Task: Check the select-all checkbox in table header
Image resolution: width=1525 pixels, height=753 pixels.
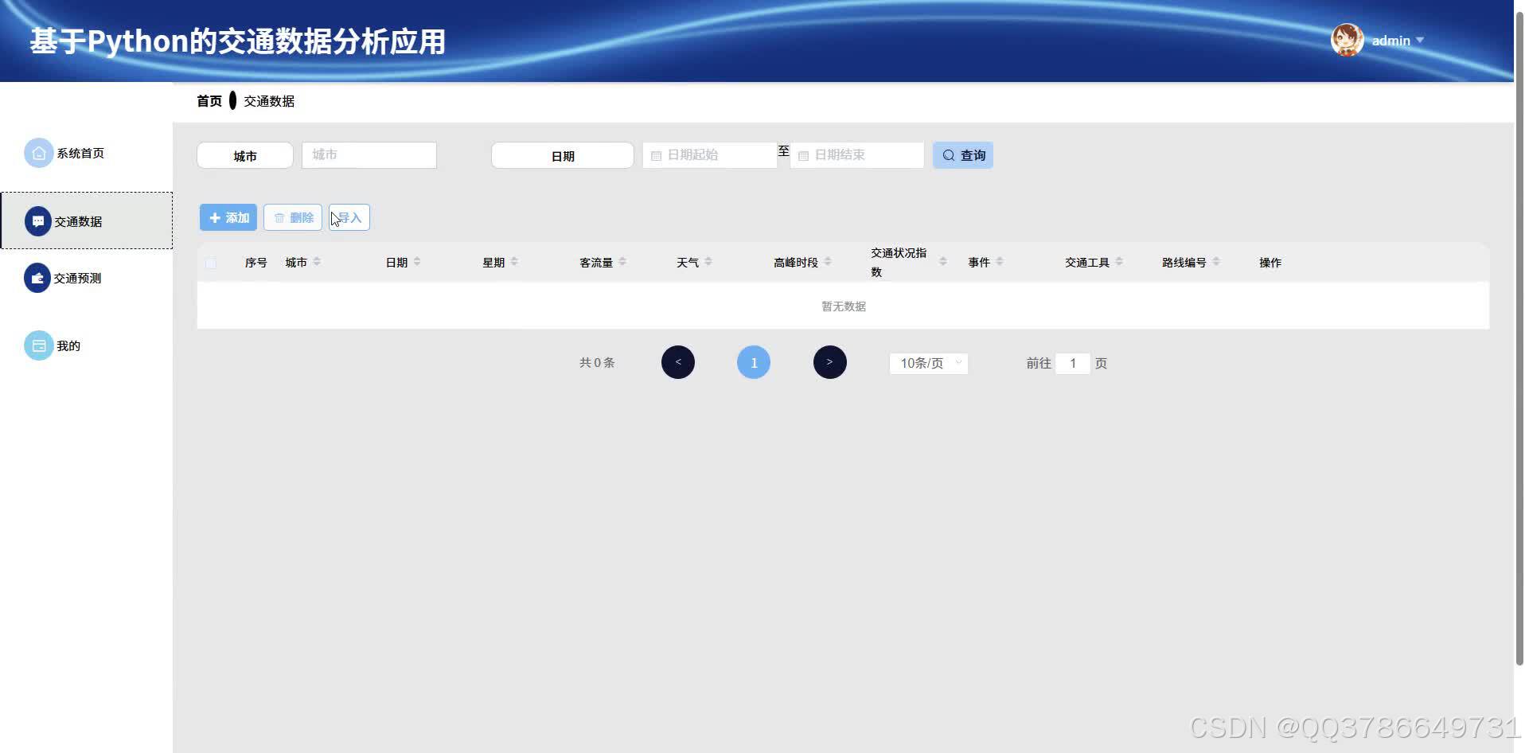Action: pos(211,263)
